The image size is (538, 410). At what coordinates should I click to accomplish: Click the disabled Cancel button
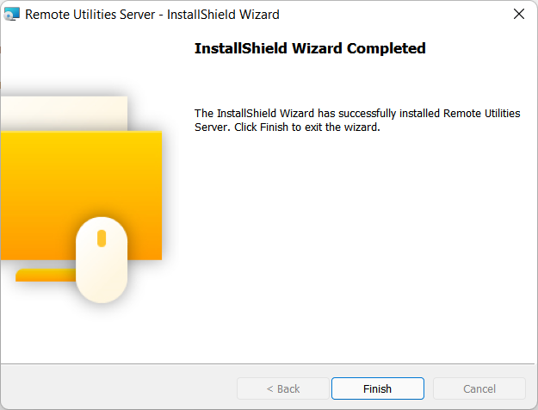(x=479, y=388)
